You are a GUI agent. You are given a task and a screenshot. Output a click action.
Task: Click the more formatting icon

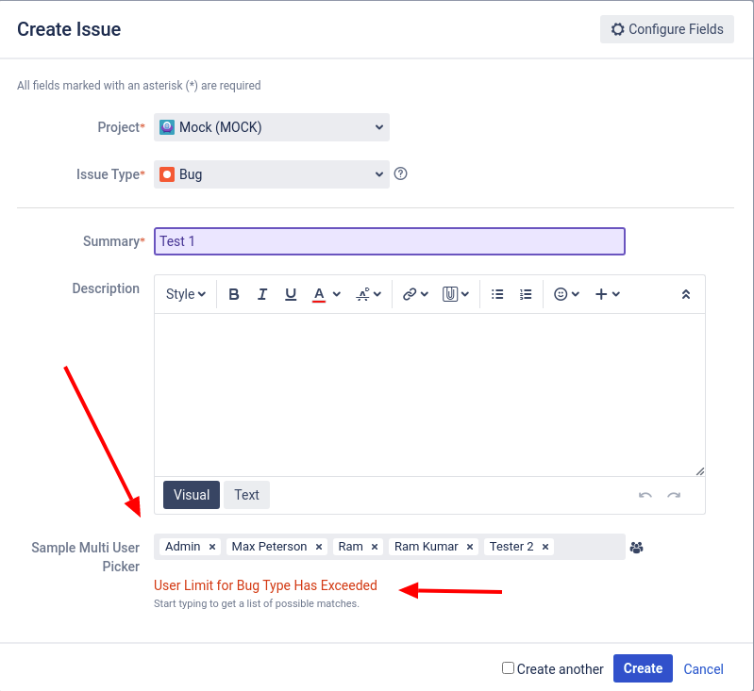click(362, 294)
